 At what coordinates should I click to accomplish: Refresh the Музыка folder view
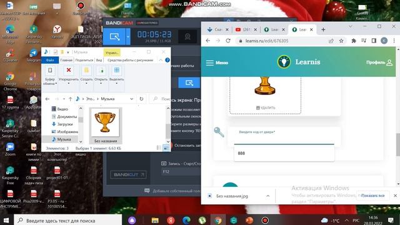[141, 99]
